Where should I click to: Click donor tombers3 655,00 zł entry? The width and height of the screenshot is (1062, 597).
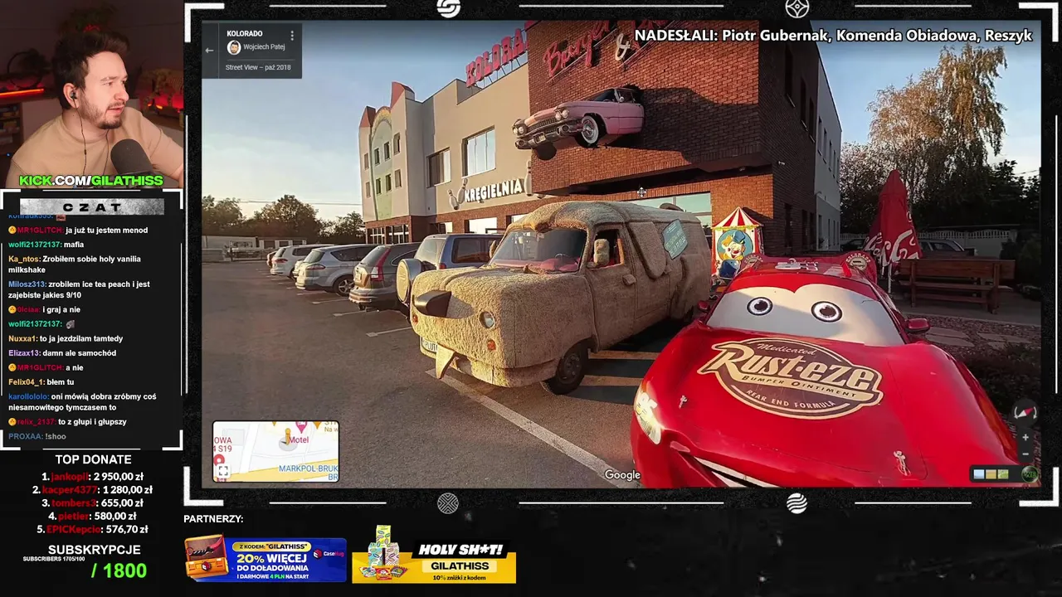point(92,503)
